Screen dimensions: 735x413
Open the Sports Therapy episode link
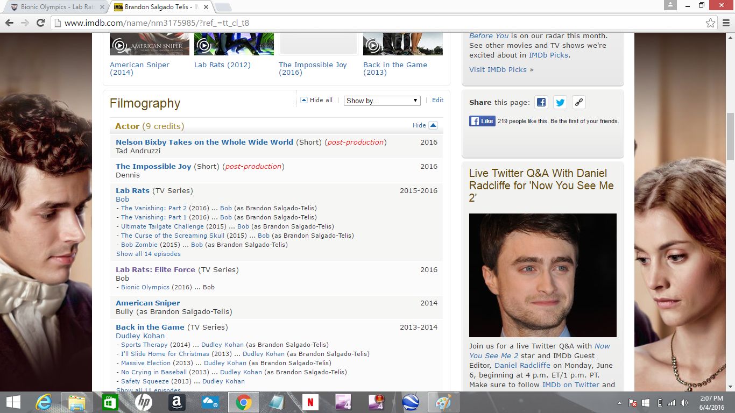(x=144, y=345)
